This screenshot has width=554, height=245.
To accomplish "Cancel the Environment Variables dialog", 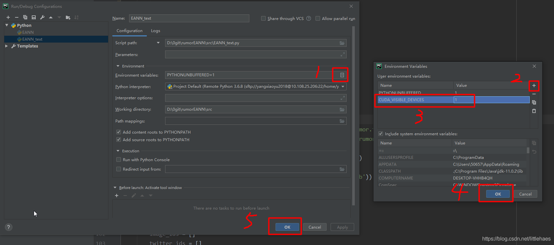I will pyautogui.click(x=525, y=194).
